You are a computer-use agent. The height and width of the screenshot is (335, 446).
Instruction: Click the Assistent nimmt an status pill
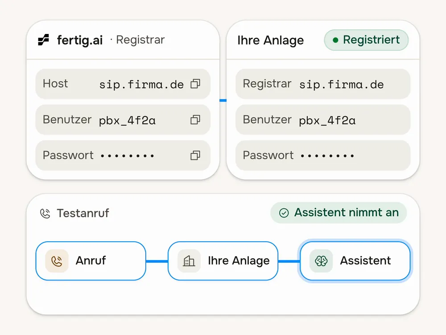(x=339, y=213)
